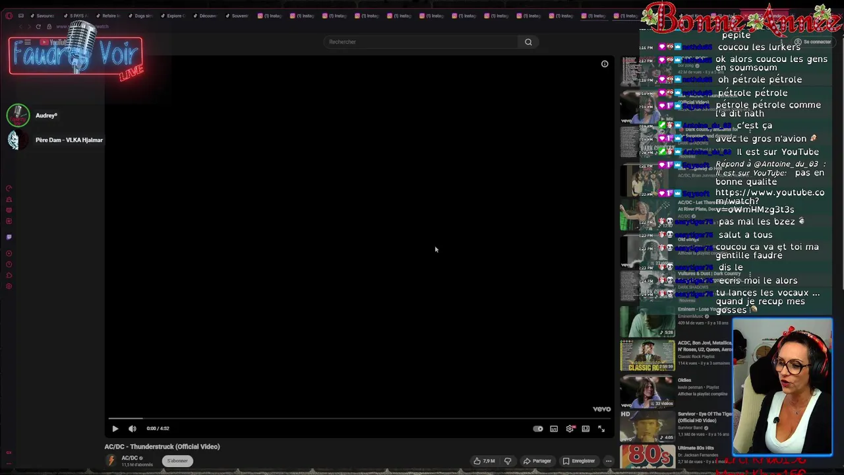Open the AC/DC channel avatar
Viewport: 844px width, 475px height.
(x=111, y=460)
